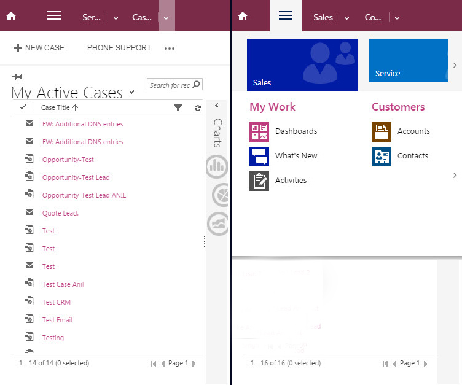Expand the dropdown arrow next to Sales
462x385 pixels.
(x=346, y=18)
